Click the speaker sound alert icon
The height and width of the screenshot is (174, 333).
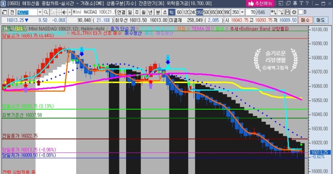(x=65, y=12)
